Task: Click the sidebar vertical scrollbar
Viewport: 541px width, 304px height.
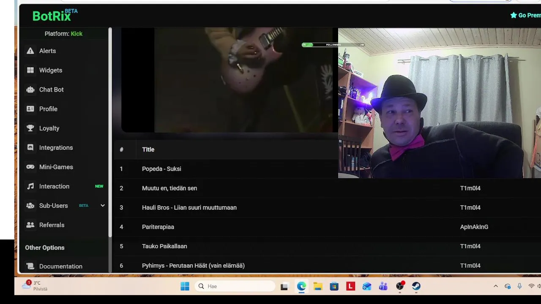Action: tap(110, 132)
